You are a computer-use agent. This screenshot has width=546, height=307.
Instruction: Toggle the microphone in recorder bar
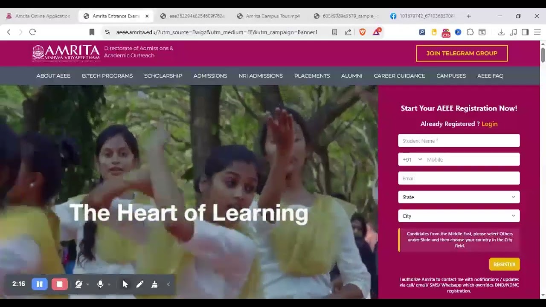click(100, 284)
